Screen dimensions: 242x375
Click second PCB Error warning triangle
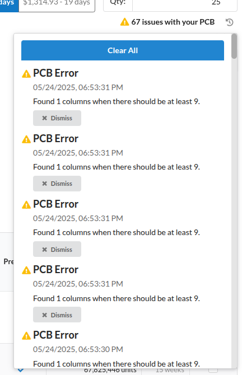tap(26, 139)
